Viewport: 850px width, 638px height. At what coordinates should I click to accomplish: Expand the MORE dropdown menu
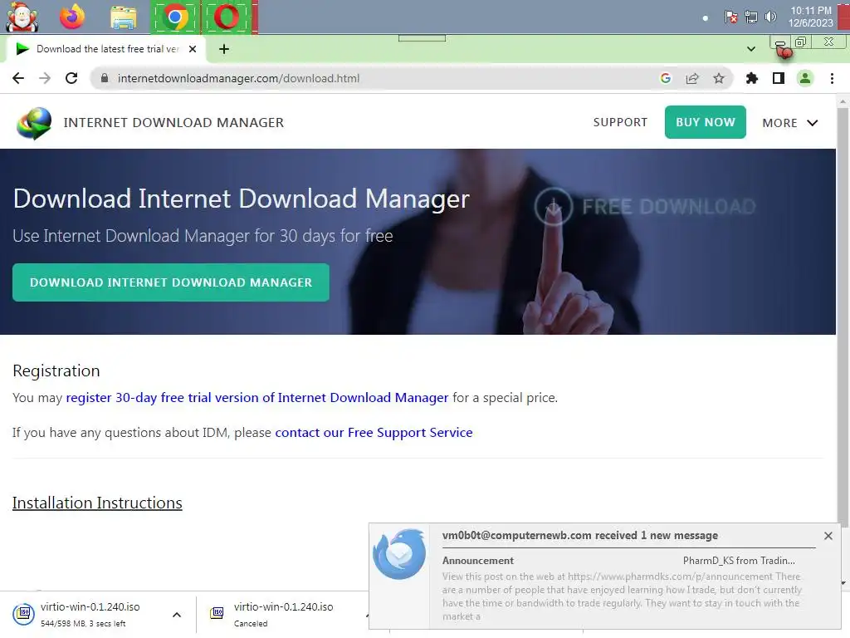tap(790, 123)
